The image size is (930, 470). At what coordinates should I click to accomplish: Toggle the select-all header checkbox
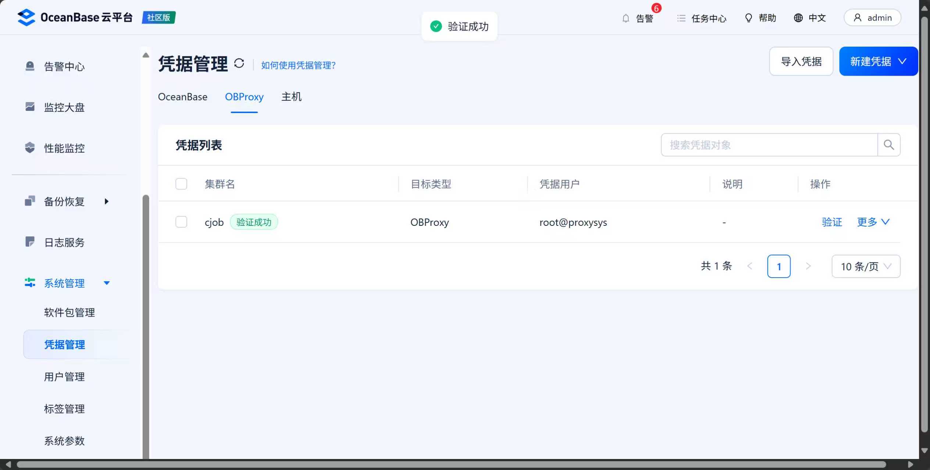coord(181,184)
